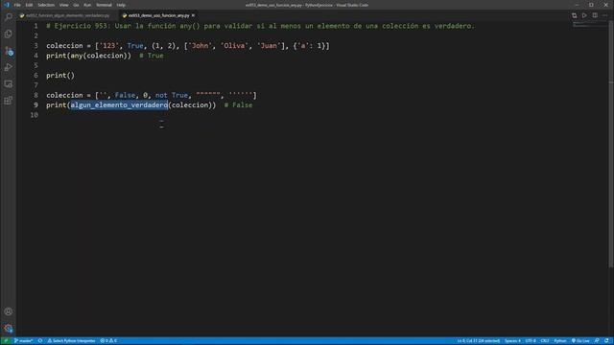Open the View menu

point(64,5)
